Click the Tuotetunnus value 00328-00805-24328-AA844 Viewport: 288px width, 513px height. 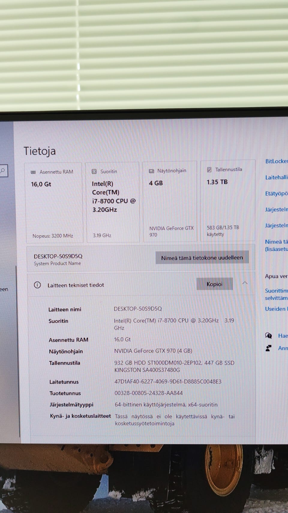tap(148, 393)
